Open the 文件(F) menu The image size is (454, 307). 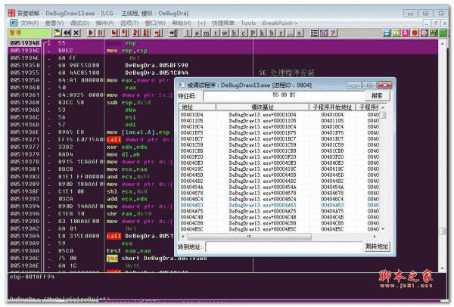[x=30, y=23]
